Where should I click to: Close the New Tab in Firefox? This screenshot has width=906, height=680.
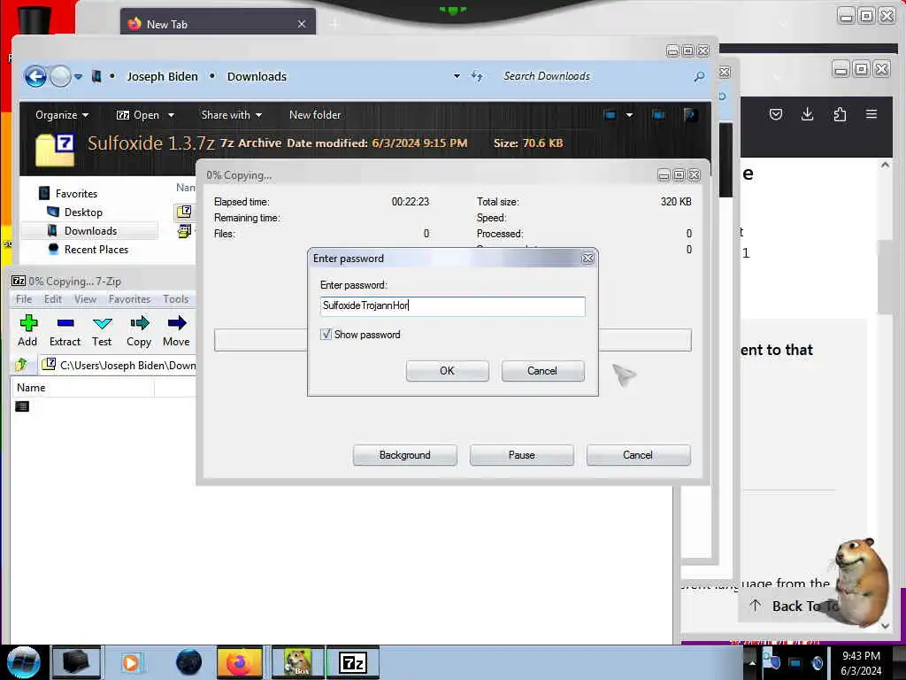pos(302,24)
